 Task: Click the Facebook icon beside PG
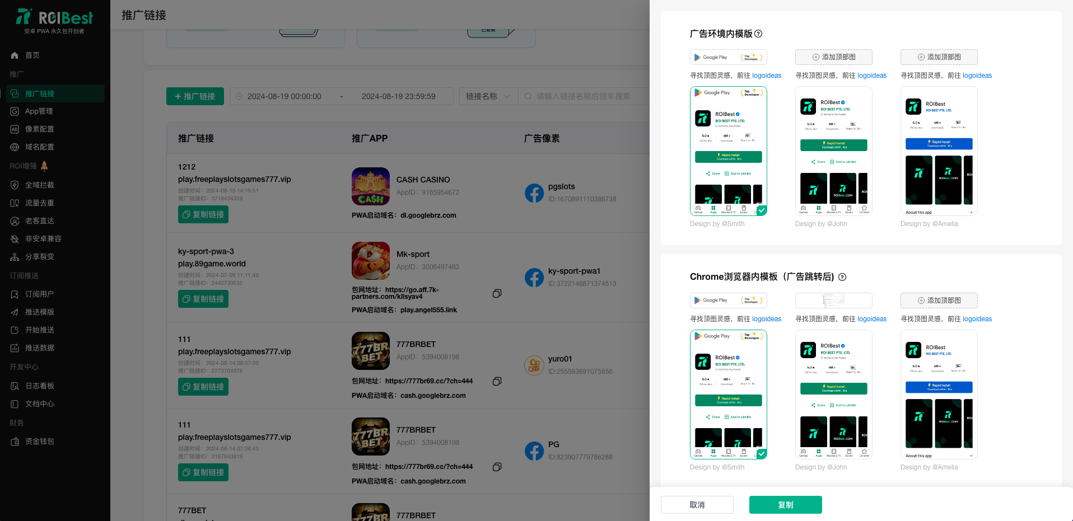coord(534,451)
